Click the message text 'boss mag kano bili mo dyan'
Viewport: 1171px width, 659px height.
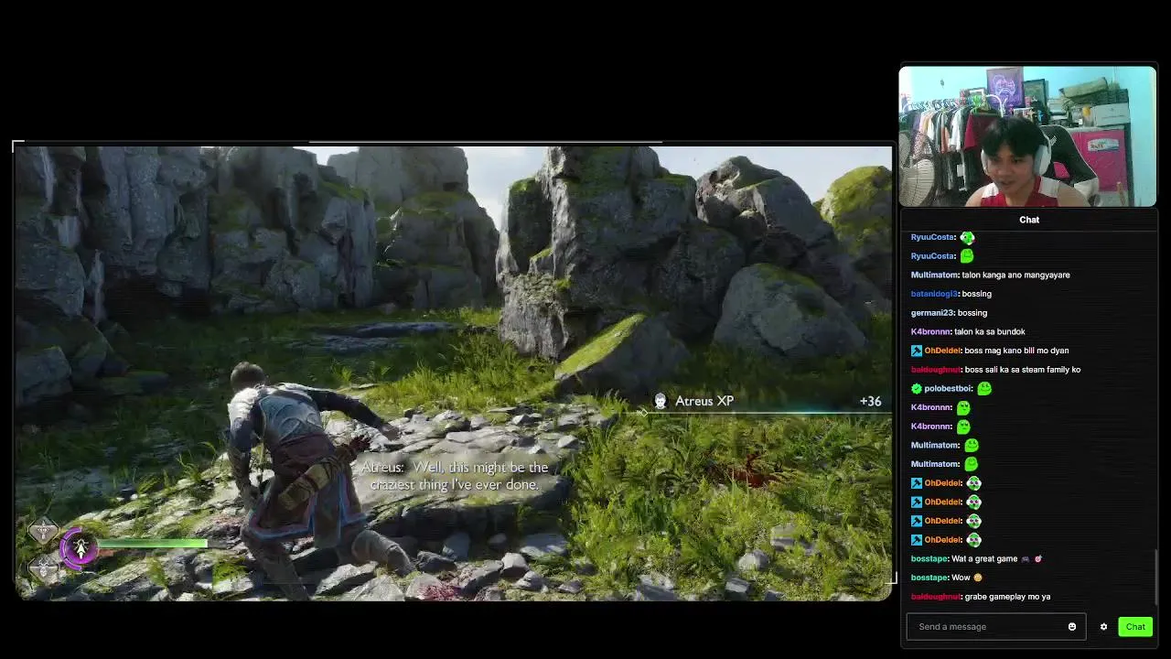1016,351
